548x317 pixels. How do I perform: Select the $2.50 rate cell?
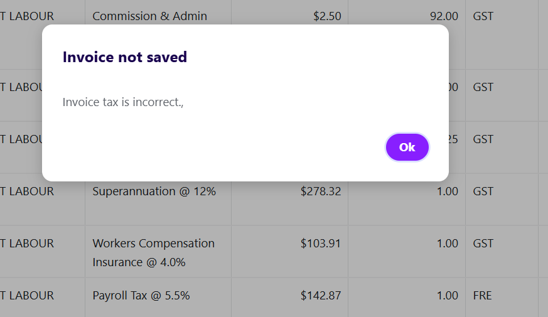coord(326,16)
